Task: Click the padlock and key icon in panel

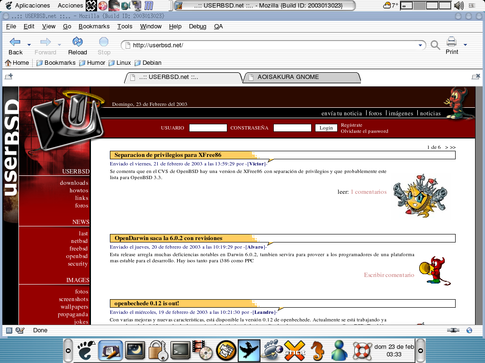Action: tap(158, 350)
